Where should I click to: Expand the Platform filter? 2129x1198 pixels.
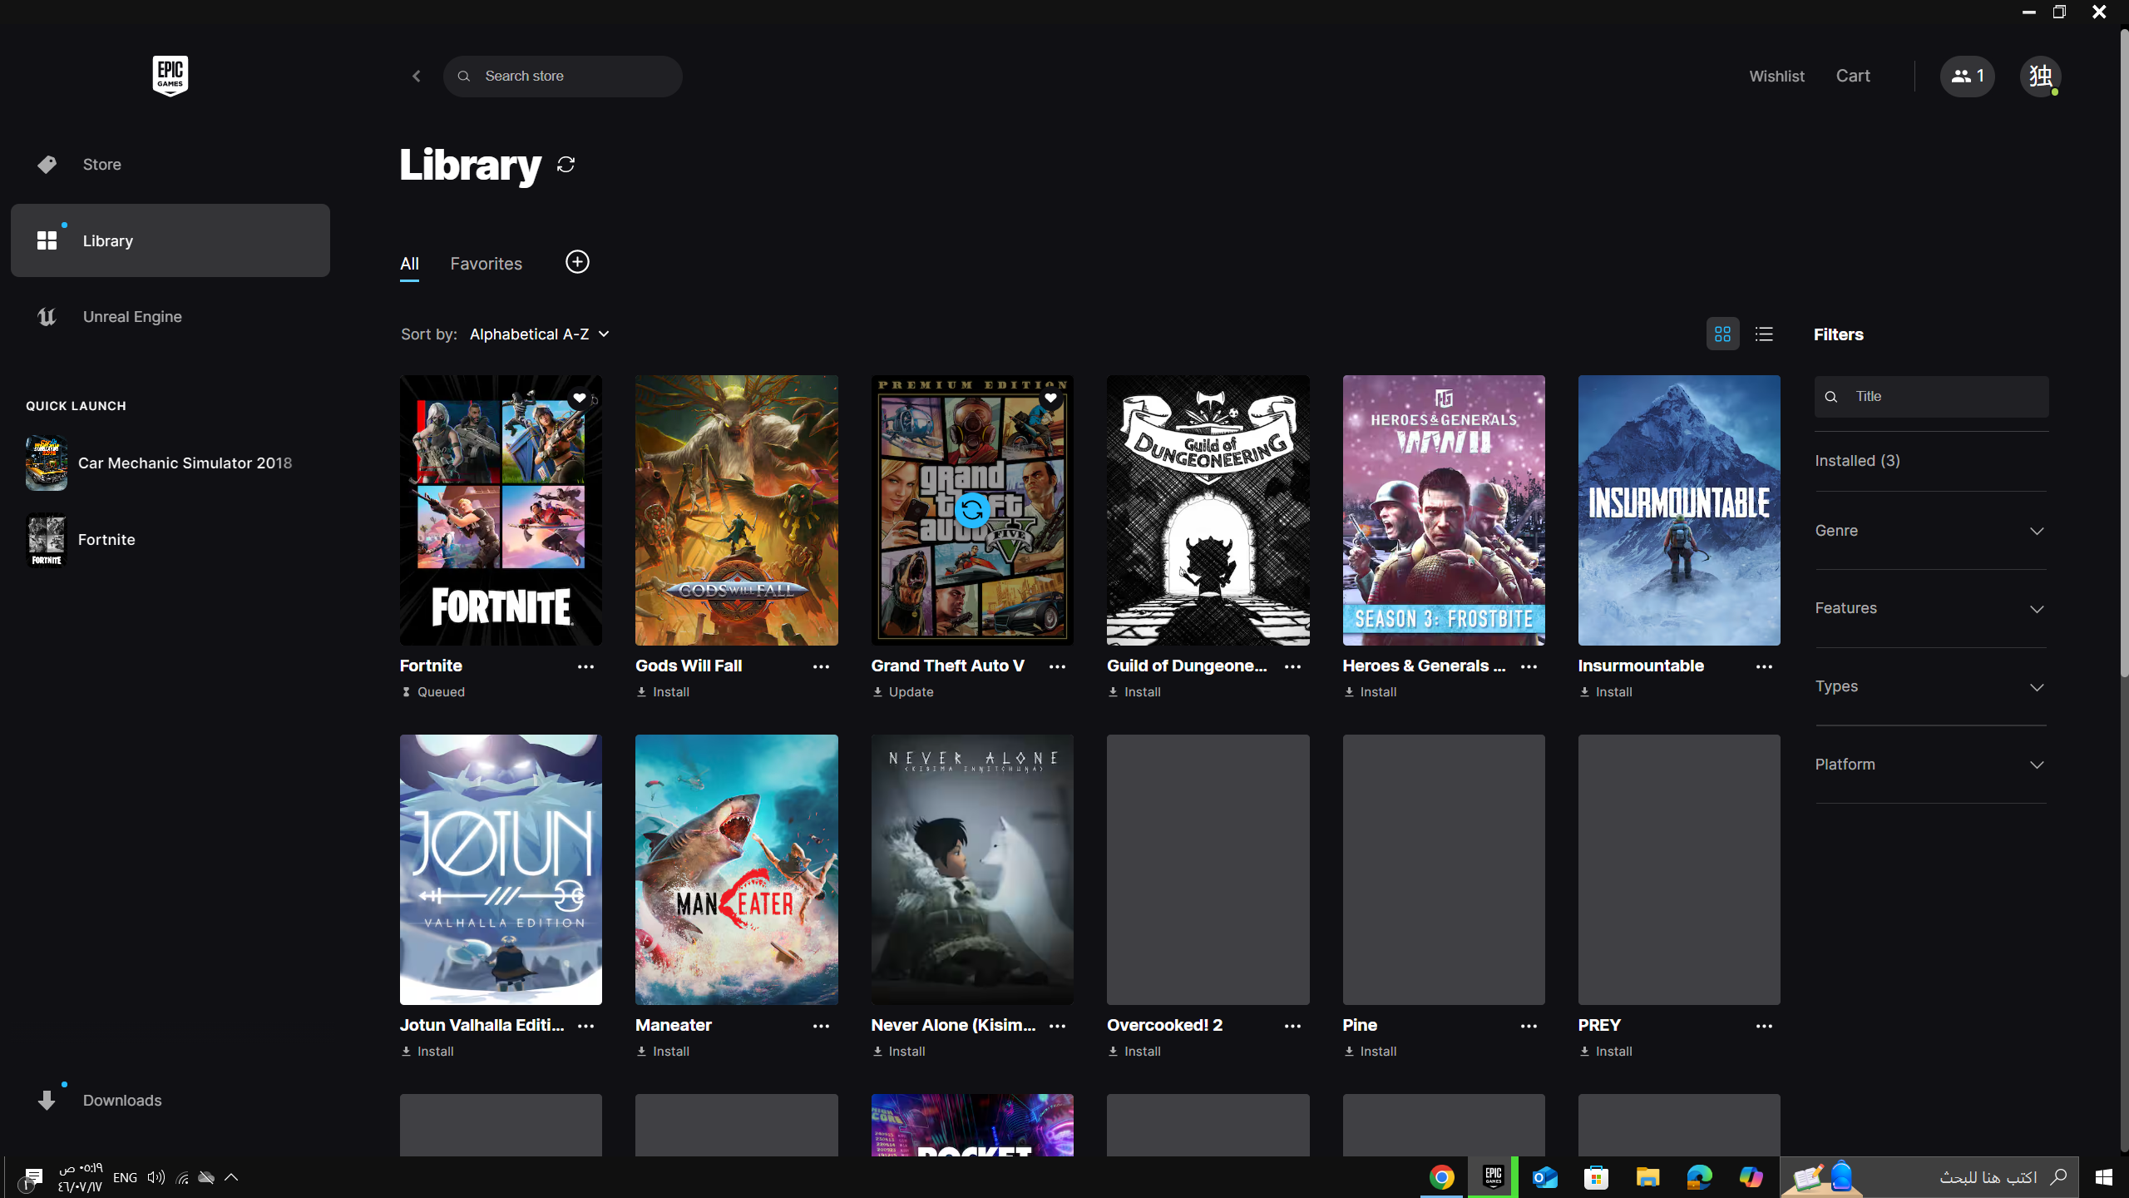click(x=1930, y=765)
